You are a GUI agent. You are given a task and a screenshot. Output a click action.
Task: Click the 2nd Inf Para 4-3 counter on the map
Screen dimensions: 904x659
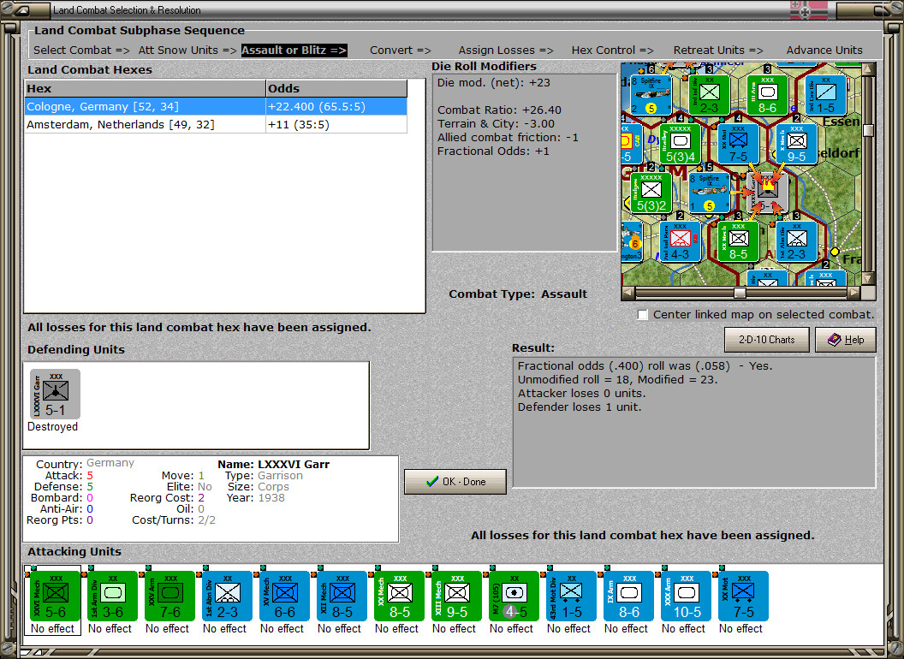[x=681, y=241]
